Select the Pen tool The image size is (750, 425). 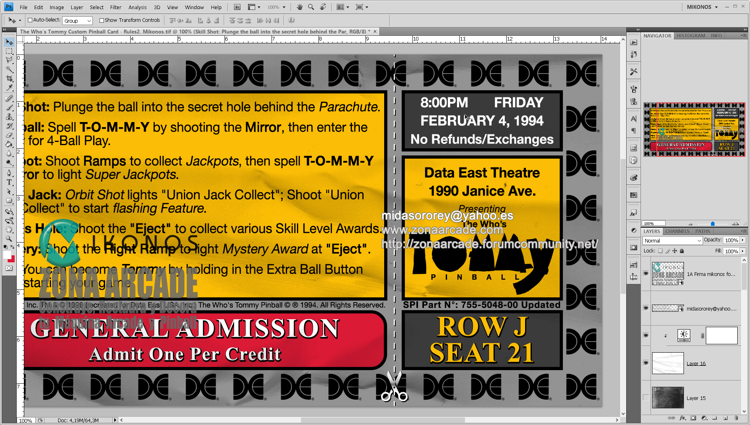pos(9,173)
